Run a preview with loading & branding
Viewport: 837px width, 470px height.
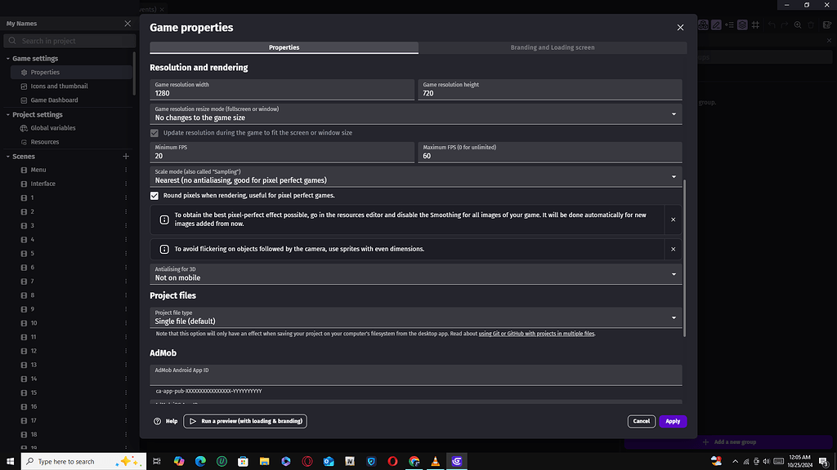pyautogui.click(x=245, y=421)
